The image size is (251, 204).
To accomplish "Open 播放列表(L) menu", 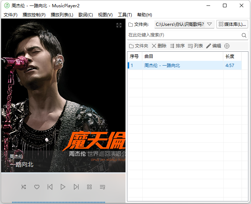I will click(62, 15).
